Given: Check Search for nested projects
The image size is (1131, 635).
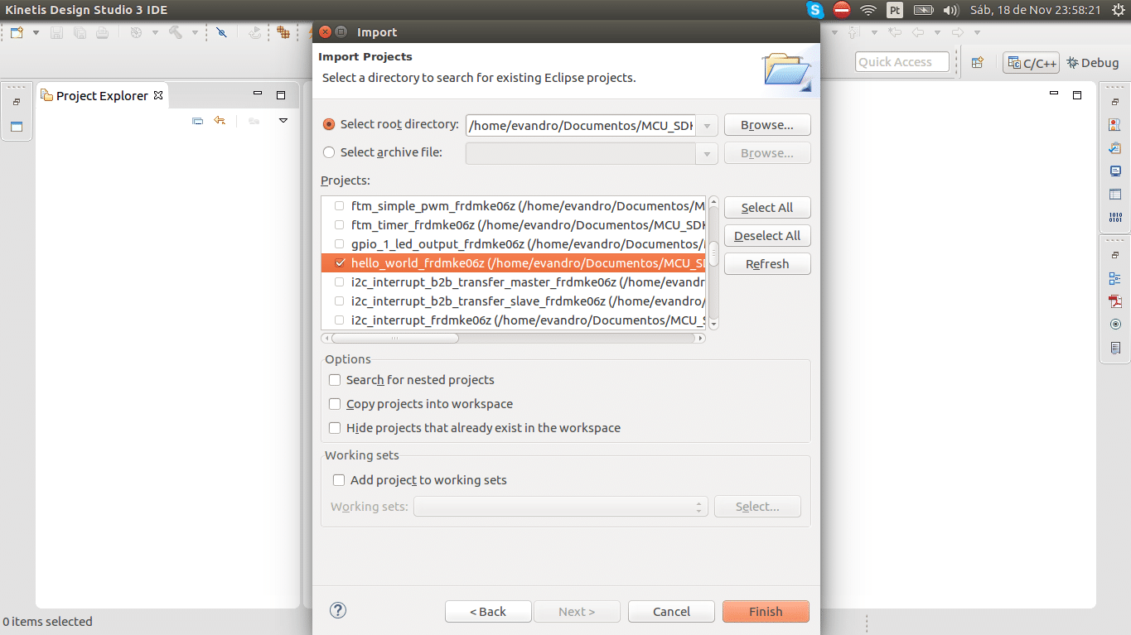Looking at the screenshot, I should click(x=335, y=380).
